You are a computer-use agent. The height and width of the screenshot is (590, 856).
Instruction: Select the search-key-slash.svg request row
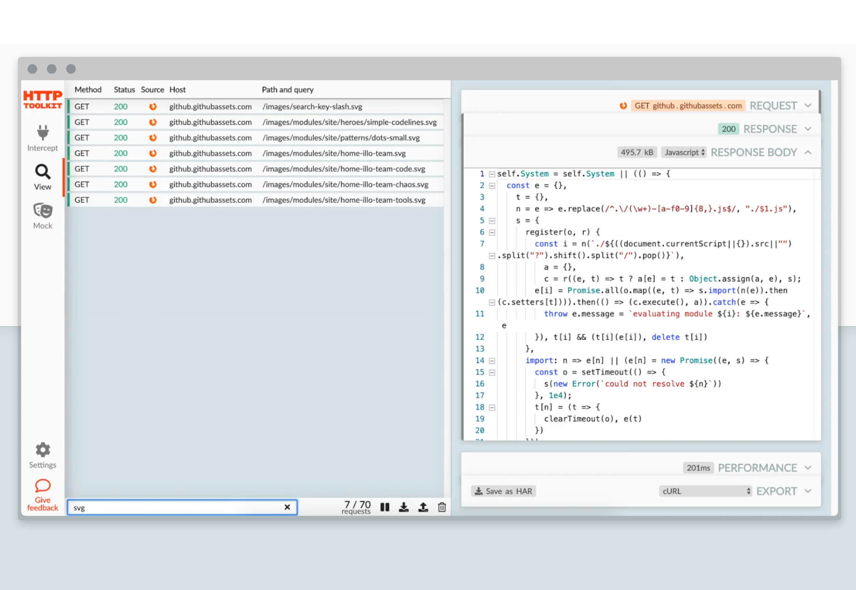click(256, 106)
